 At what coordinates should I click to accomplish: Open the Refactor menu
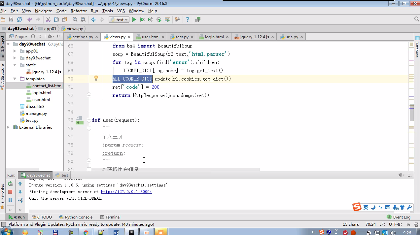click(x=79, y=11)
